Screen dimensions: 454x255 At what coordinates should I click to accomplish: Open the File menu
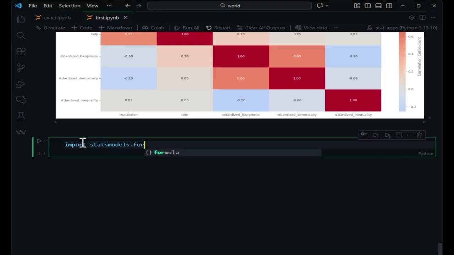[33, 6]
